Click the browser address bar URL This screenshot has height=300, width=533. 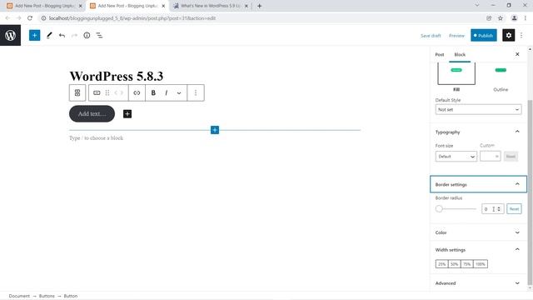click(132, 18)
